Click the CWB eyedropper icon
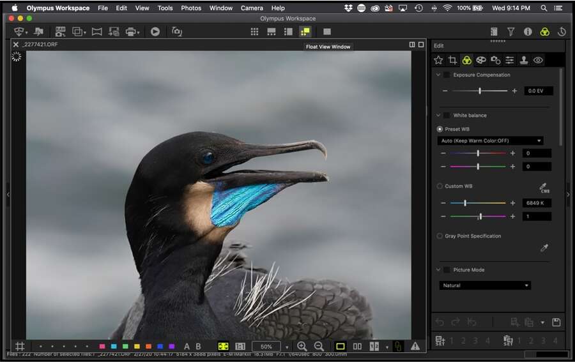 [x=544, y=188]
